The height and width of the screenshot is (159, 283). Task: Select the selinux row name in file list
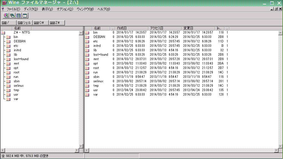tap(98, 81)
